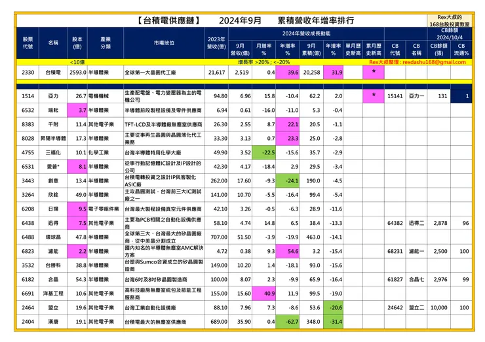
Task: Select the pink 22.1 cell
Action: click(x=288, y=124)
